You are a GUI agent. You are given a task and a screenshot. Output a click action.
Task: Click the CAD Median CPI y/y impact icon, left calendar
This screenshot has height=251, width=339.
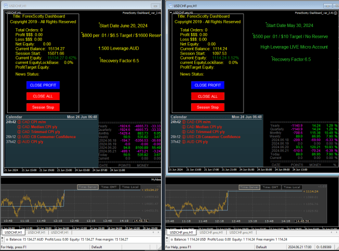pyautogui.click(x=19, y=127)
